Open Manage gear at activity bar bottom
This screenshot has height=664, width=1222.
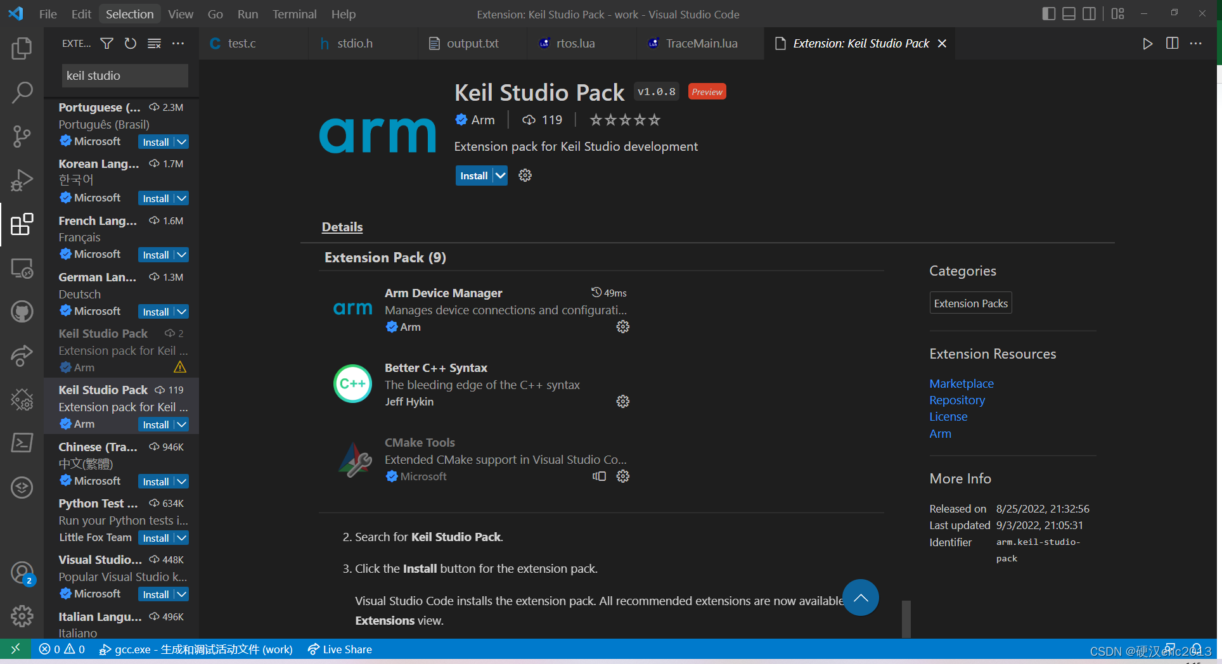pyautogui.click(x=22, y=616)
